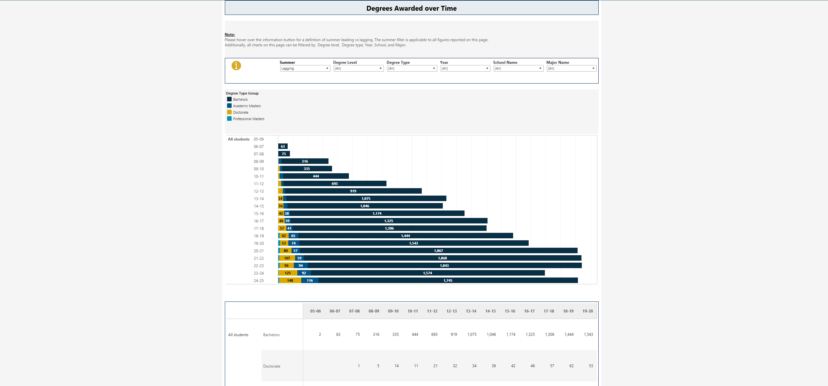
Task: Click the 1,745 Bachelors bar for 24-25
Action: pyautogui.click(x=448, y=280)
